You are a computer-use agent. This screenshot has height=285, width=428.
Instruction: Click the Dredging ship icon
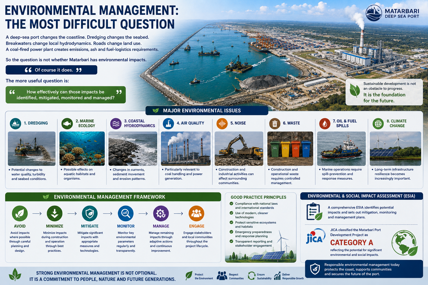point(15,123)
